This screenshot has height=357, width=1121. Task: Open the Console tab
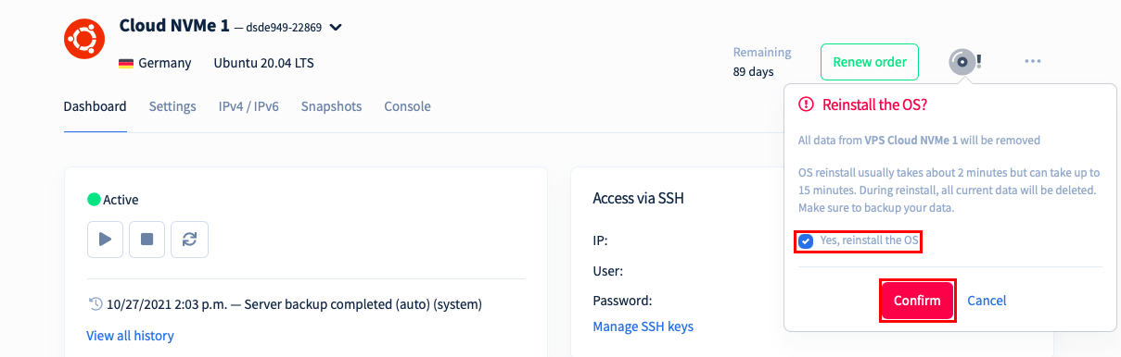(x=407, y=106)
